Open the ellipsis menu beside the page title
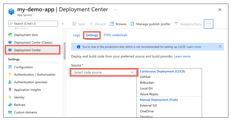 click(x=115, y=9)
